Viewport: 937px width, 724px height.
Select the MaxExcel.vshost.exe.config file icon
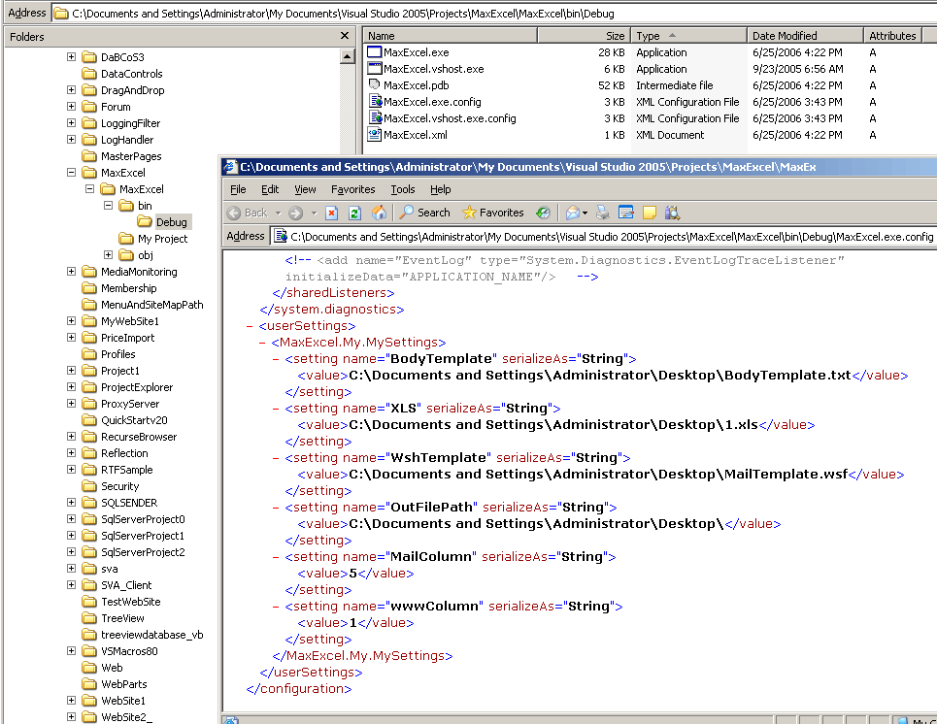(374, 118)
